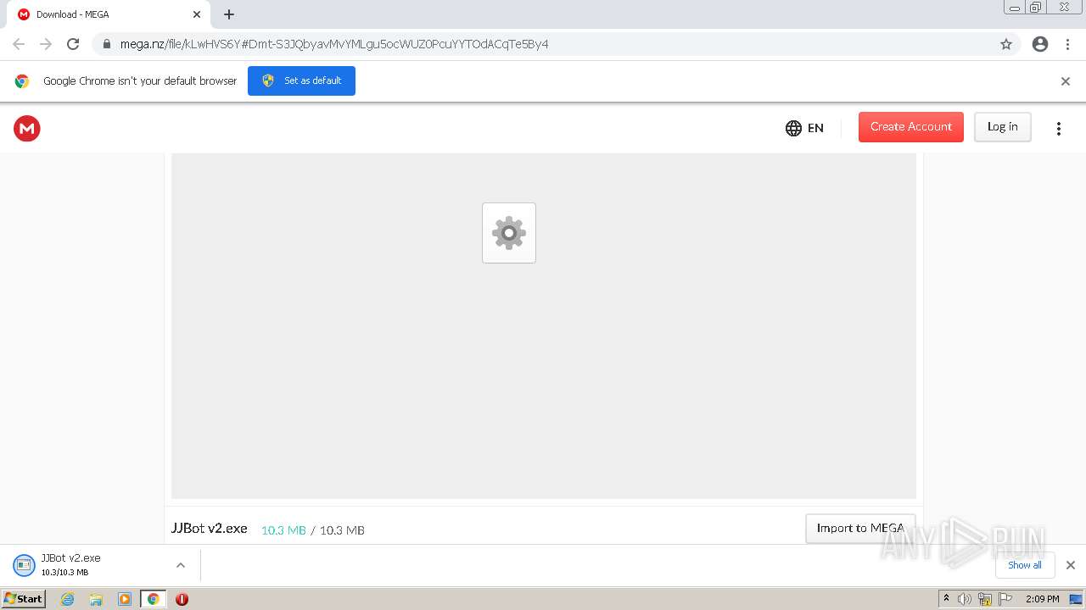Open the Windows Start menu

tap(24, 598)
